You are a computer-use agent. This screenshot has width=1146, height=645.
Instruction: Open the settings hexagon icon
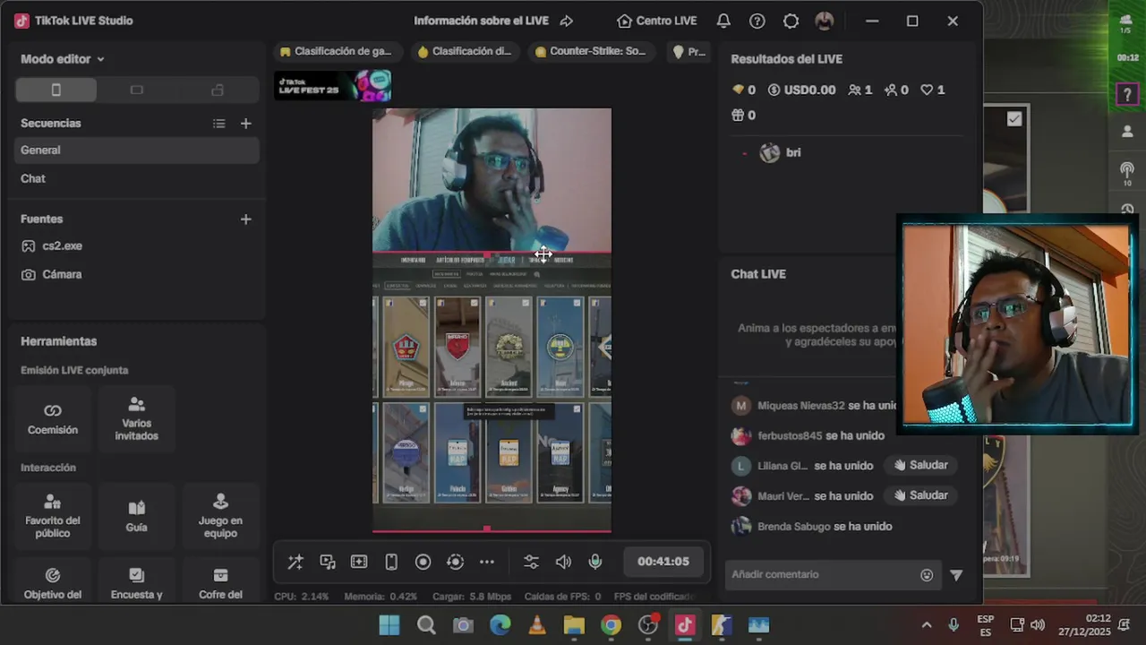pyautogui.click(x=791, y=21)
